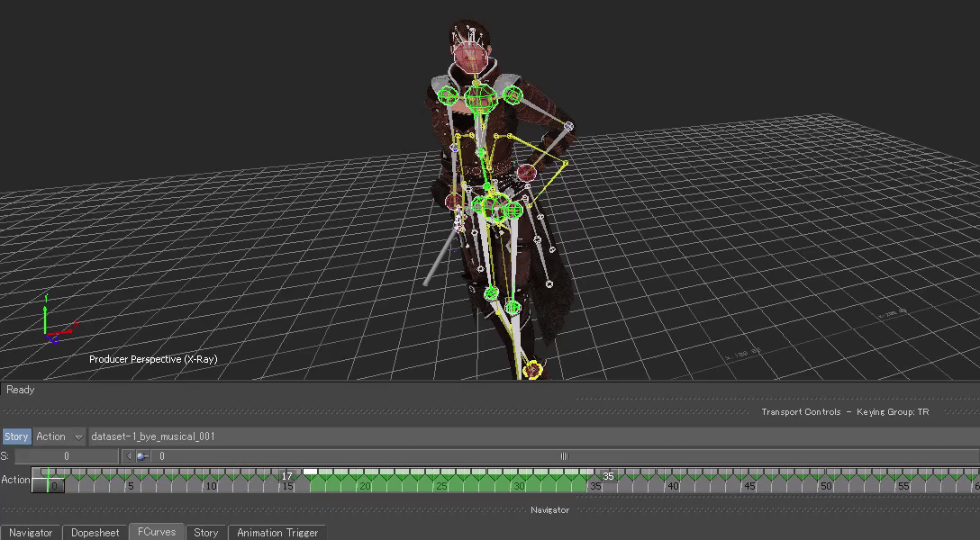Click the red elbow effector on the character
980x540 pixels.
[x=527, y=172]
